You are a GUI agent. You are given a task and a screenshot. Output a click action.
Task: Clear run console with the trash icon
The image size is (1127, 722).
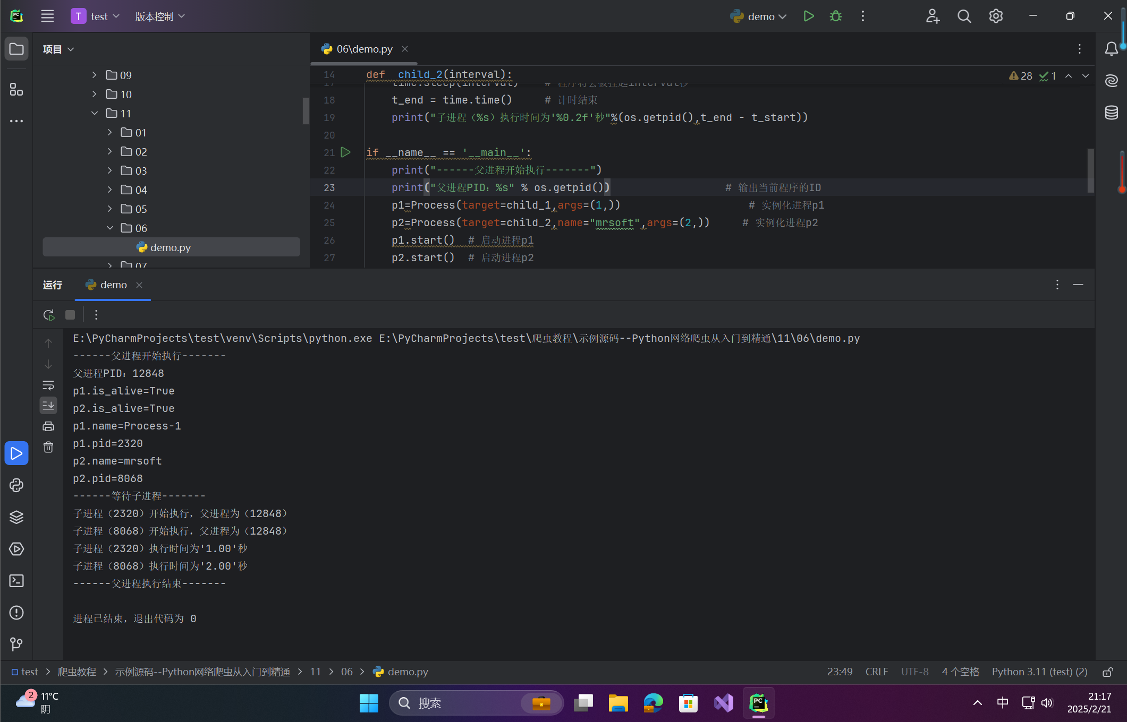pyautogui.click(x=48, y=447)
